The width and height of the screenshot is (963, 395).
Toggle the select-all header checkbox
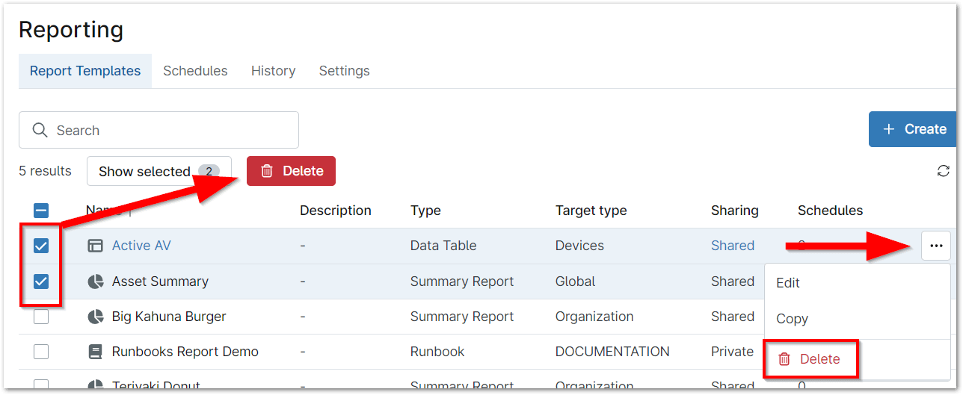[x=41, y=211]
